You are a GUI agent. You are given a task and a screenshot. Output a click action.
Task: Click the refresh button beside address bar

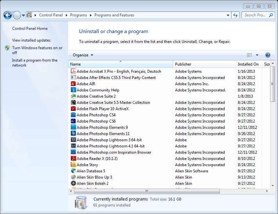click(236, 15)
